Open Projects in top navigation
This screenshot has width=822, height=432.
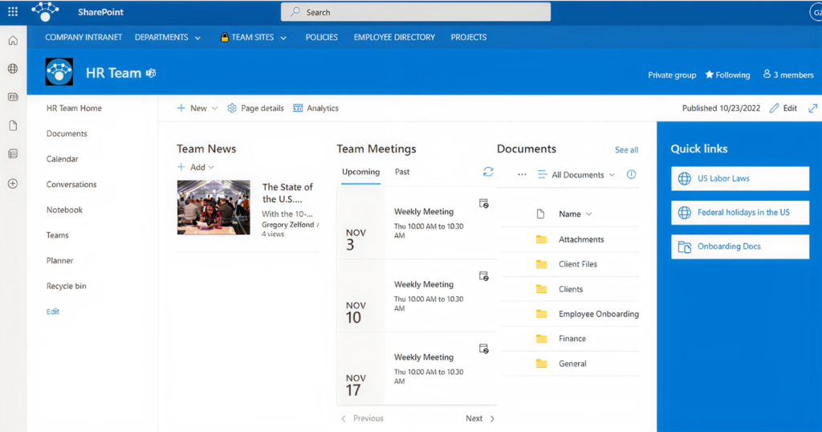tap(469, 37)
